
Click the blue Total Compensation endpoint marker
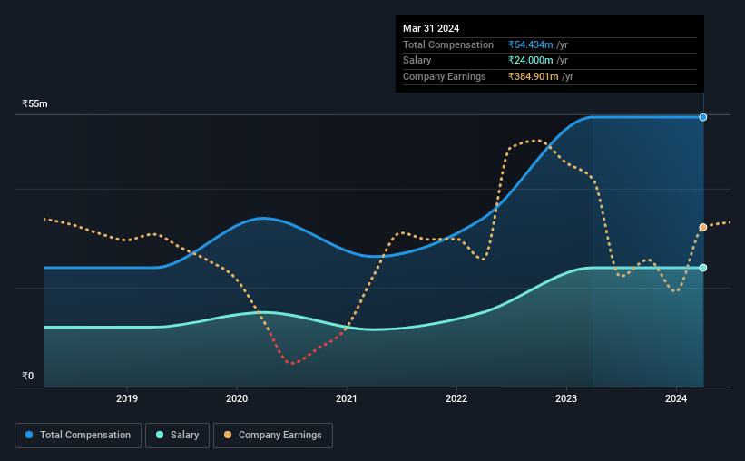702,117
